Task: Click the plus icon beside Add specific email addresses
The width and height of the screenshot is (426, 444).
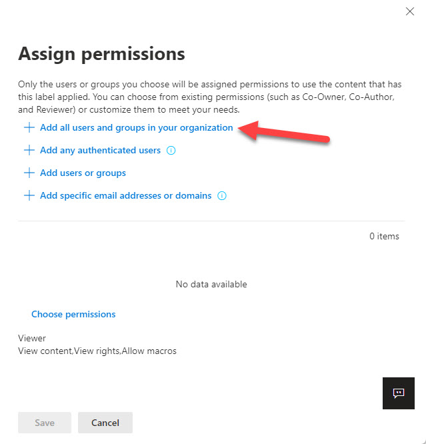Action: click(x=29, y=195)
